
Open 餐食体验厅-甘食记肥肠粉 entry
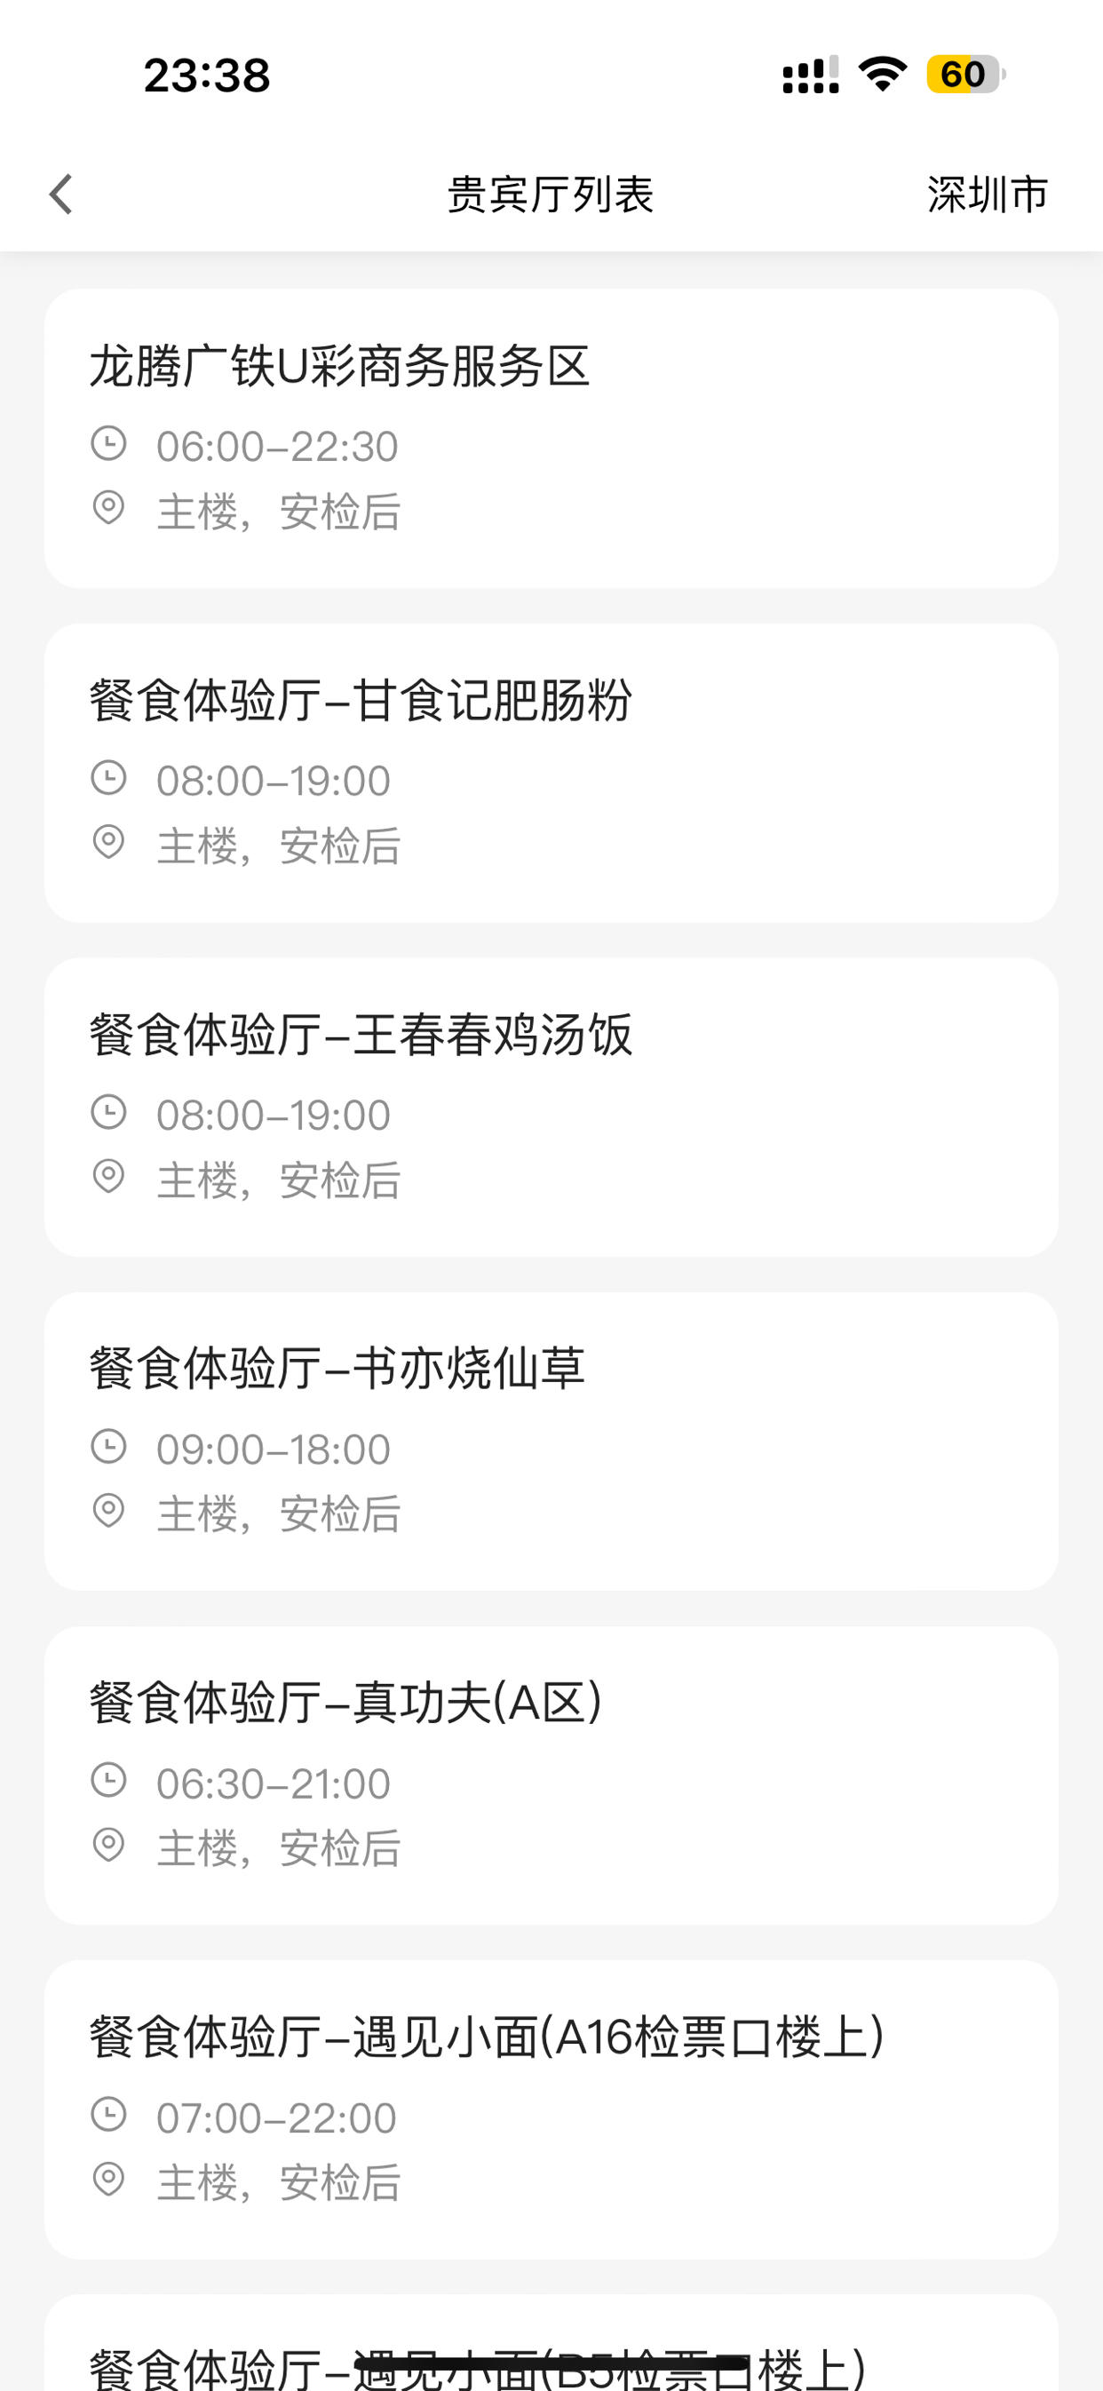(x=551, y=772)
